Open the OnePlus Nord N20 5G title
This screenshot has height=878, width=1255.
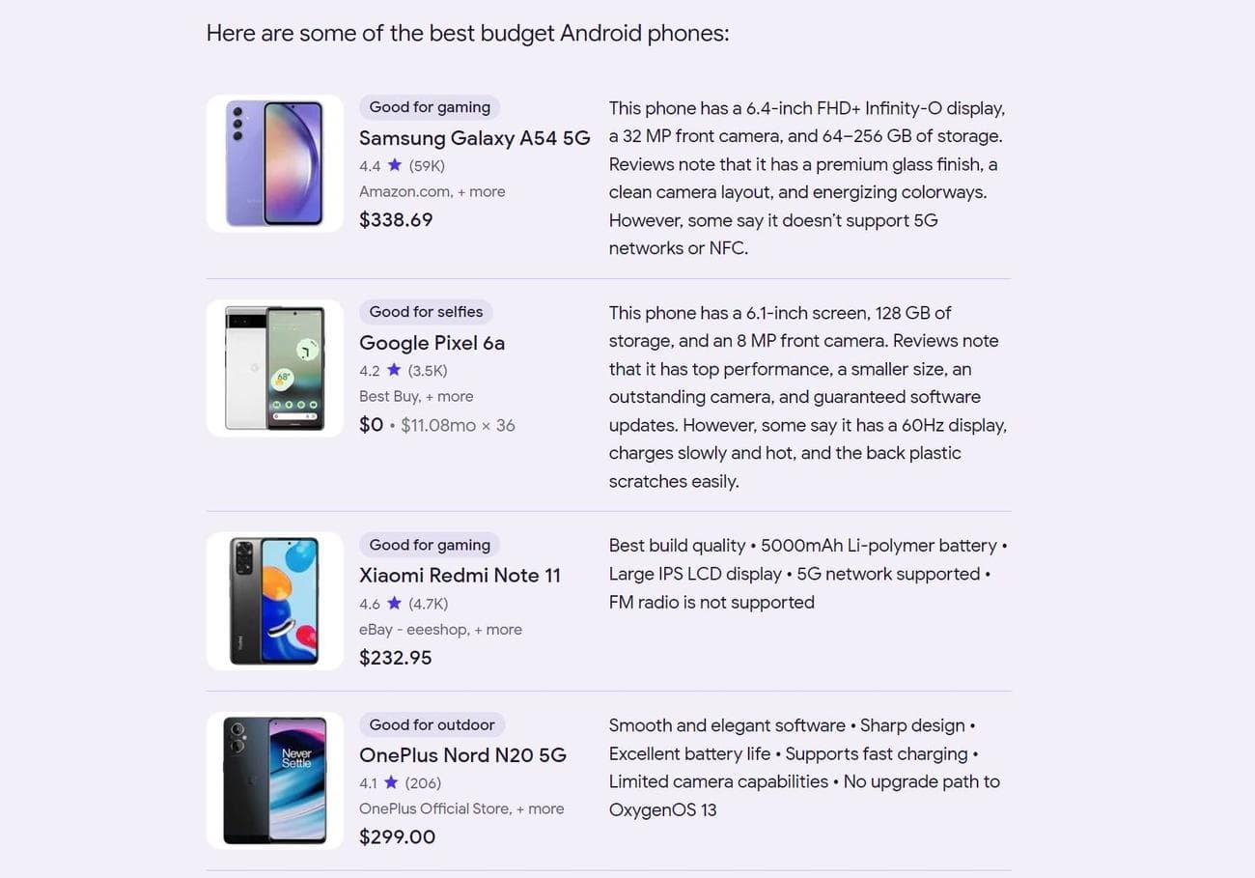point(462,755)
